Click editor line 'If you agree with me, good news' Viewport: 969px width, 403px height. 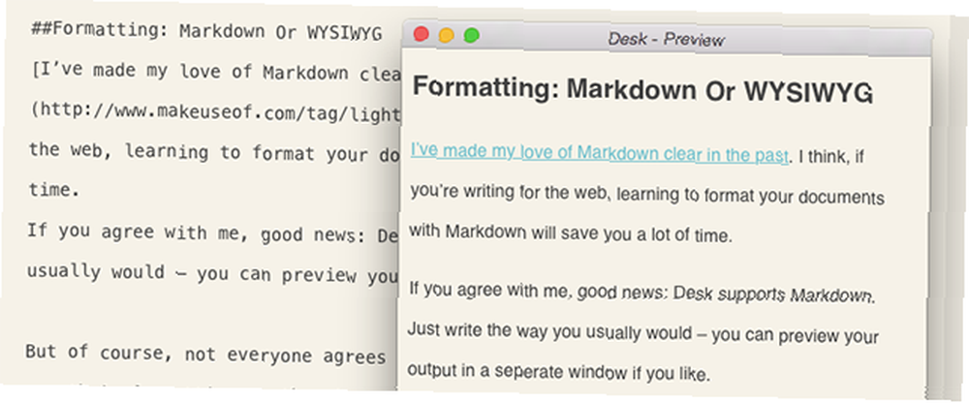pos(212,233)
